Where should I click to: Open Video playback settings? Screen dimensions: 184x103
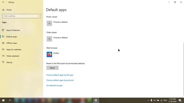13,56
